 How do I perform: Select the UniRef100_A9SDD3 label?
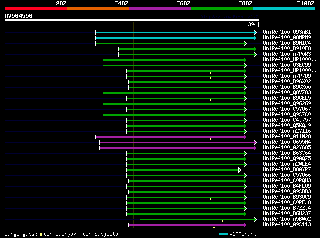point(287,192)
